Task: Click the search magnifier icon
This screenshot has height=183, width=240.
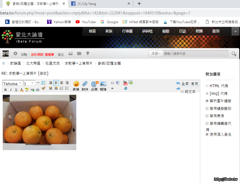Action: point(234,54)
